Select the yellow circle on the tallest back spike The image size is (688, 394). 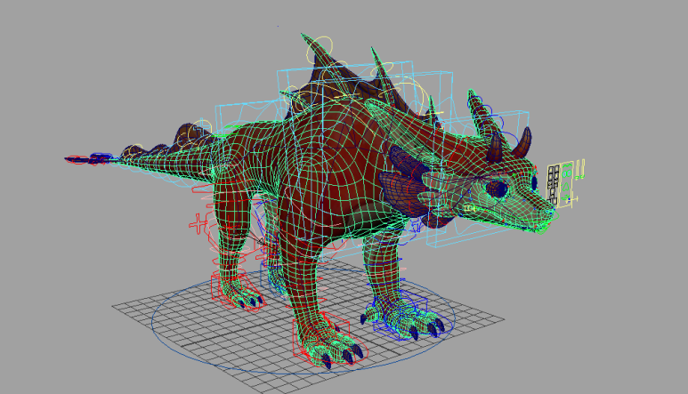(320, 52)
